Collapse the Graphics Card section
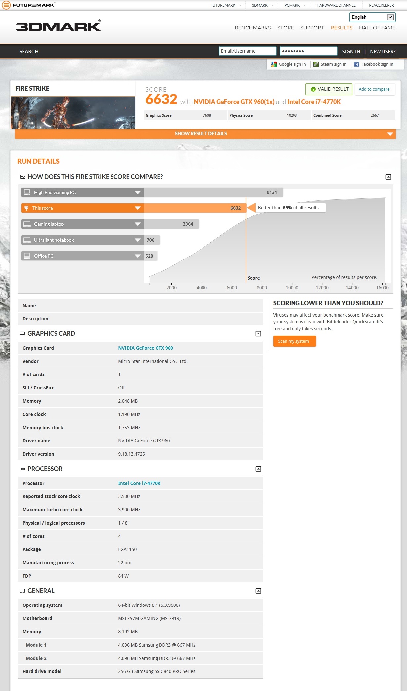 (x=258, y=334)
